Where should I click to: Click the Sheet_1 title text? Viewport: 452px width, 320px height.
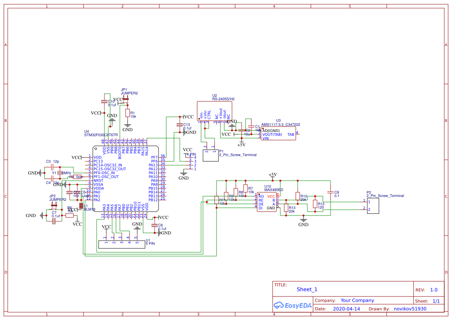[x=306, y=289]
